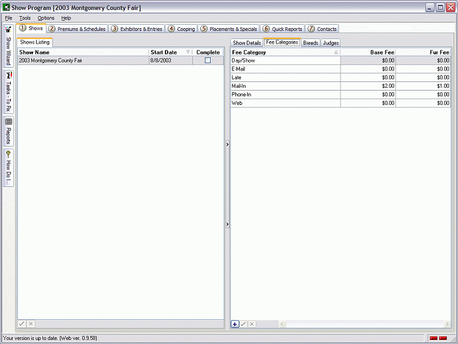Switch to Placements & Specials tab
458x344 pixels.
(x=229, y=29)
